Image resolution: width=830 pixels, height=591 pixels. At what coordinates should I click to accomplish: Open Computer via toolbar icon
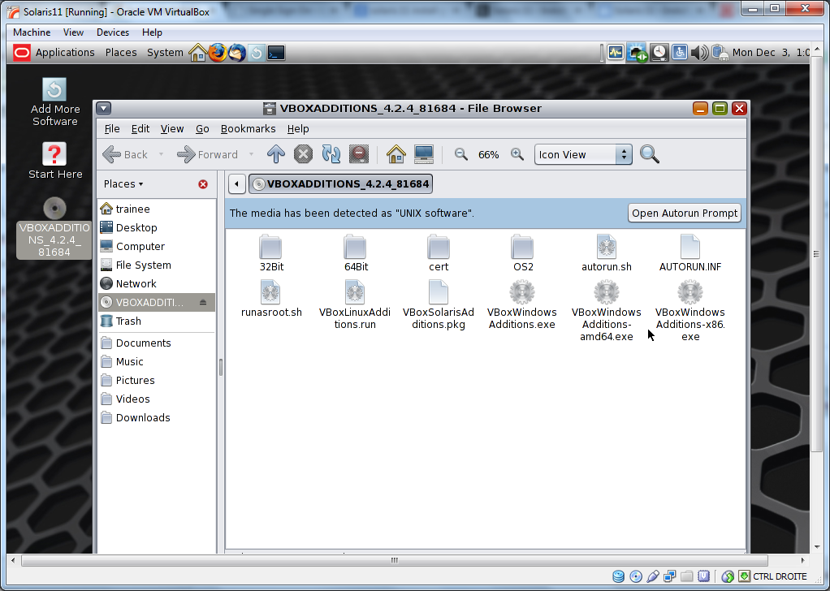(x=423, y=154)
